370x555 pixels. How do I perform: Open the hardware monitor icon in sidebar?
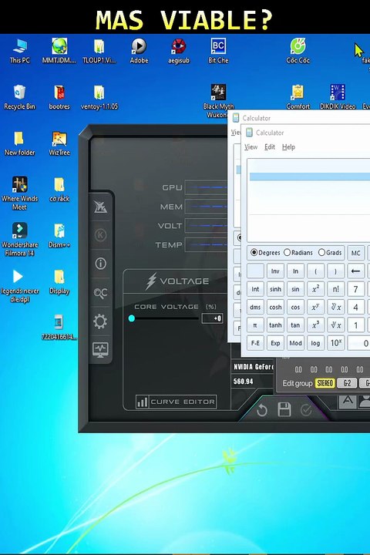100,350
